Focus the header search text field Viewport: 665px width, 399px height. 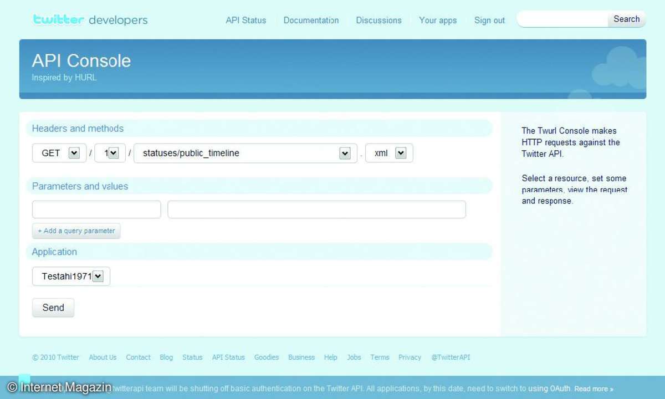[562, 19]
